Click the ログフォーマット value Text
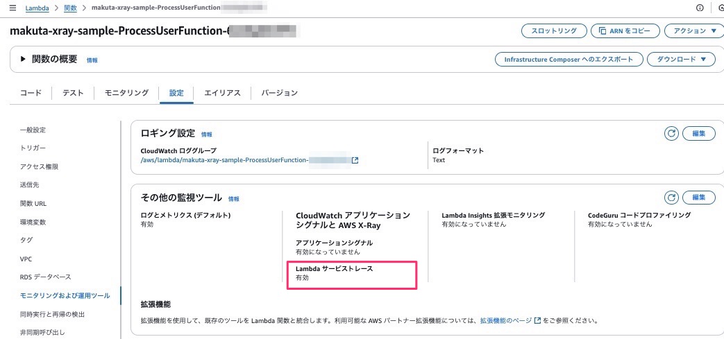Image resolution: width=724 pixels, height=339 pixels. [x=439, y=161]
